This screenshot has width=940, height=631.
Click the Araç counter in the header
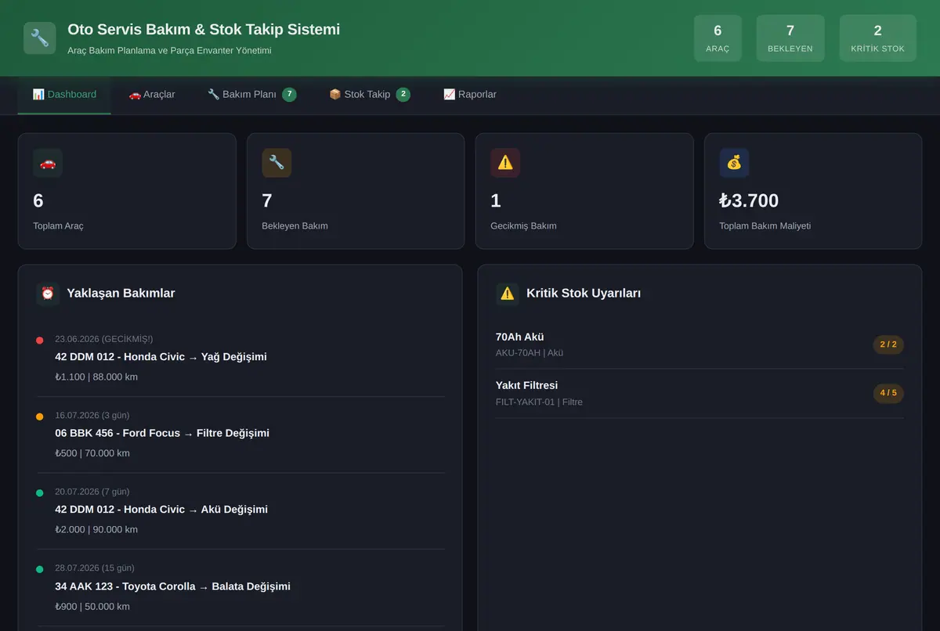point(718,38)
